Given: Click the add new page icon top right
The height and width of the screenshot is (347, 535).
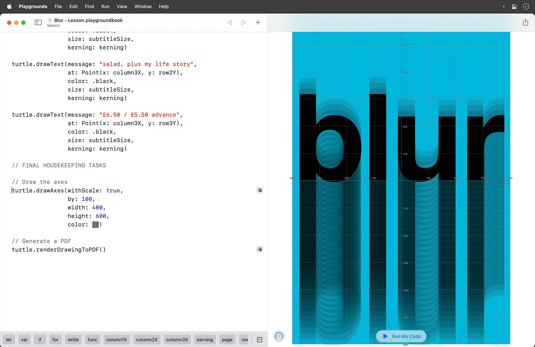Looking at the screenshot, I should pyautogui.click(x=258, y=22).
